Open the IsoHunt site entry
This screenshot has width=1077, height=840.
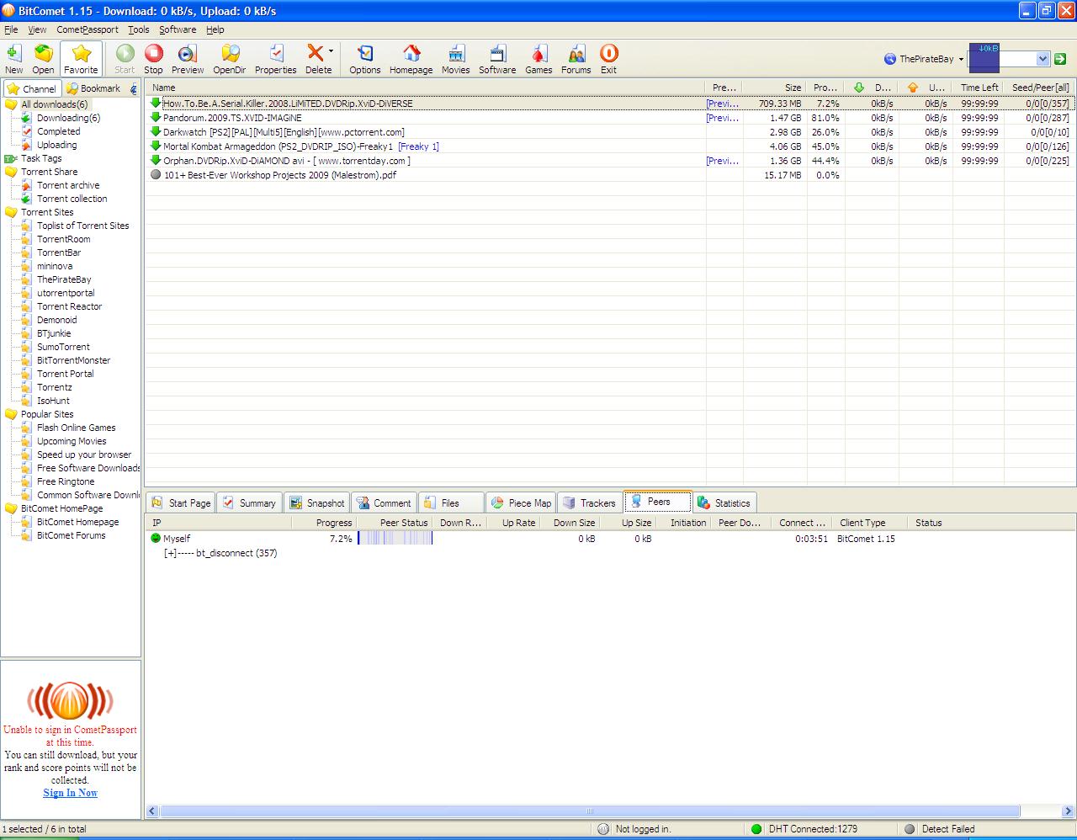click(x=53, y=401)
